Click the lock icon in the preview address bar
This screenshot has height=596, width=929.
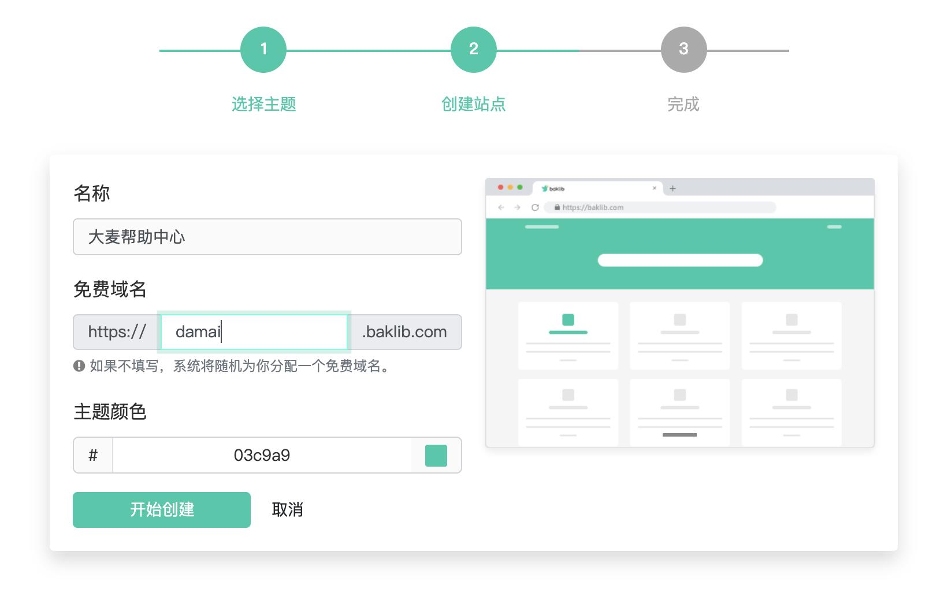click(557, 207)
